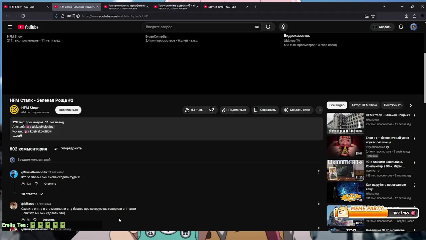Like the video with 6,1 тыс. likes

[193, 110]
